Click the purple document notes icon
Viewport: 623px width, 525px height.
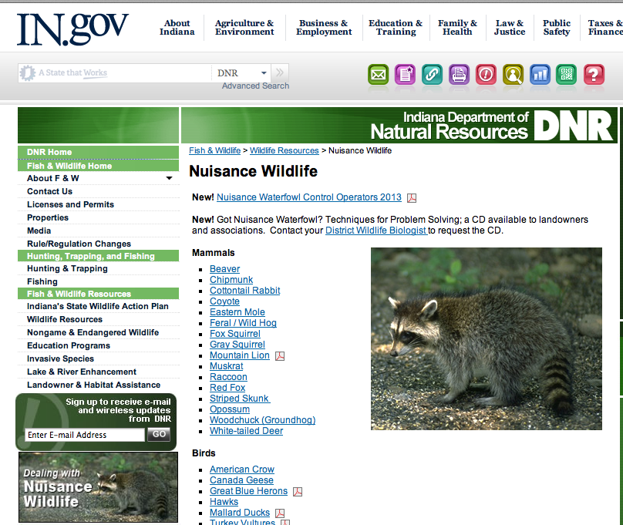405,75
